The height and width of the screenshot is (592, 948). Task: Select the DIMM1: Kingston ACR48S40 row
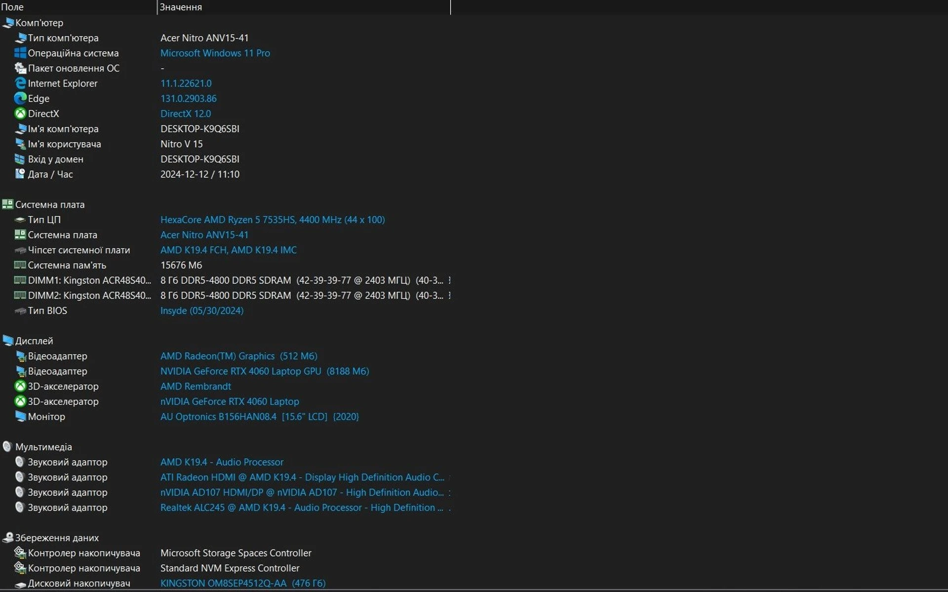[x=89, y=280]
